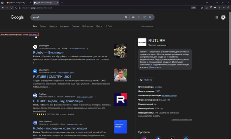Click the Wikipedia result favicon
Screen dimensions: 231x139
click(x=35, y=47)
